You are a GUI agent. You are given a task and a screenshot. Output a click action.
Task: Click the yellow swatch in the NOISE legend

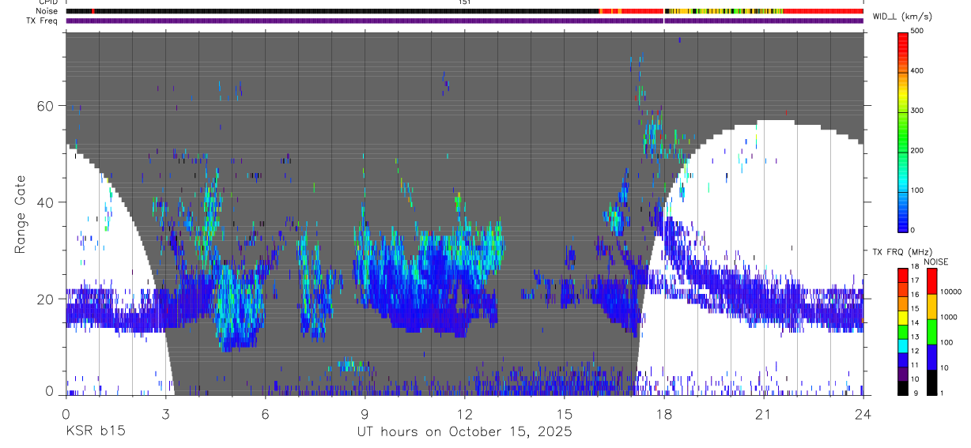coord(932,306)
